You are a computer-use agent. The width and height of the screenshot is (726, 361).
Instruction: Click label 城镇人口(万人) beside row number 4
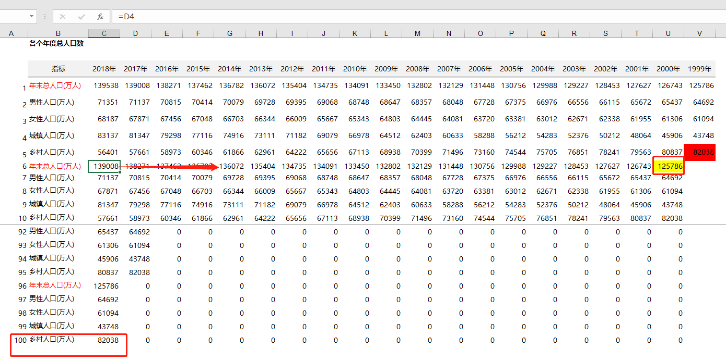click(x=51, y=135)
